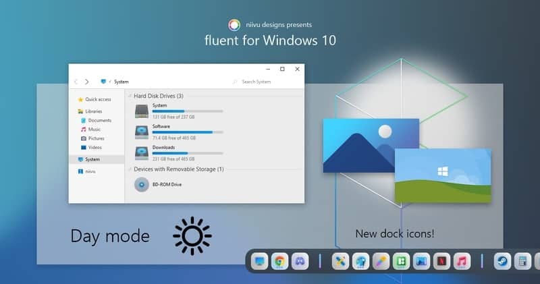Open the blue head silhouette dock icon
Viewport: 540px width, 284px height.
[x=360, y=262]
